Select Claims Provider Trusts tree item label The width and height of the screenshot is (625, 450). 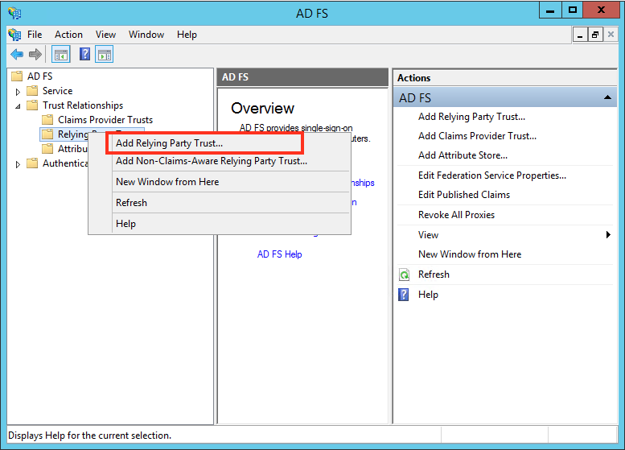coord(105,120)
